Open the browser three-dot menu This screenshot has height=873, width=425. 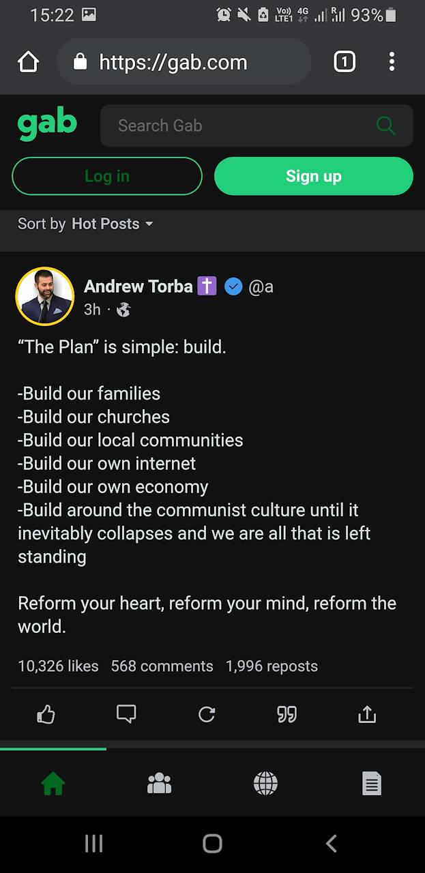pyautogui.click(x=392, y=62)
